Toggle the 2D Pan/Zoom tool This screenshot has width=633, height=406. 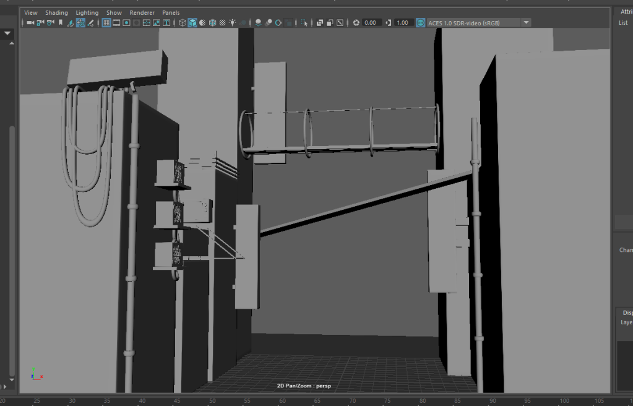[x=80, y=23]
